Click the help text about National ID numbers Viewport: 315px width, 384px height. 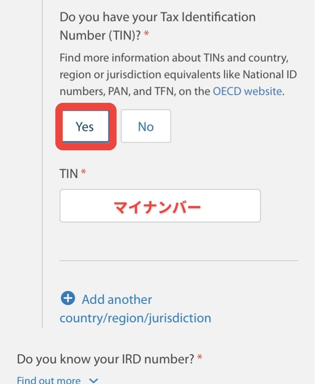[x=178, y=74]
